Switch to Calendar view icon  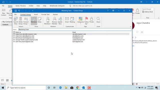point(7,80)
